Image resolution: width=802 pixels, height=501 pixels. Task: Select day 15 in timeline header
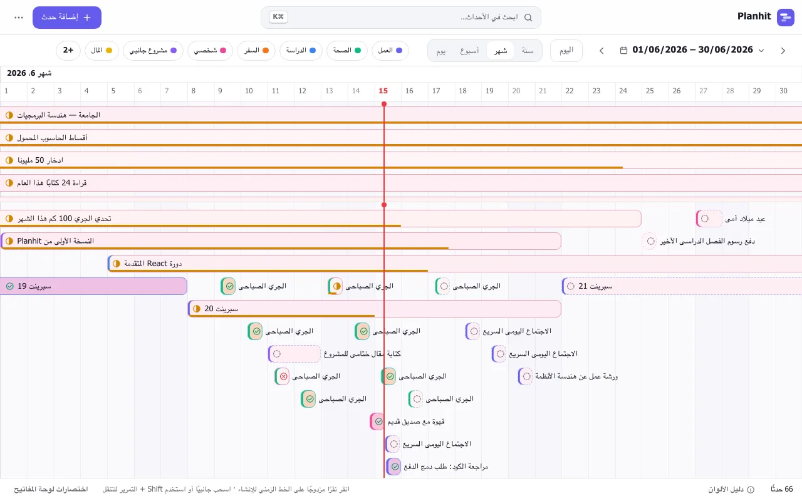pos(383,91)
